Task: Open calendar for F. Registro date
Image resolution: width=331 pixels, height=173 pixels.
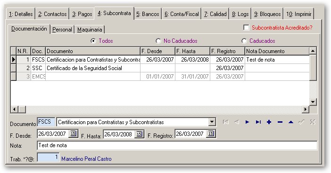Action: 211,134
